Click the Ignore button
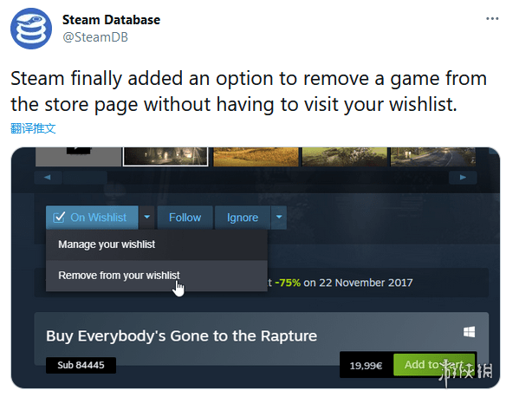Viewport: 506px width, 397px height. 243,218
